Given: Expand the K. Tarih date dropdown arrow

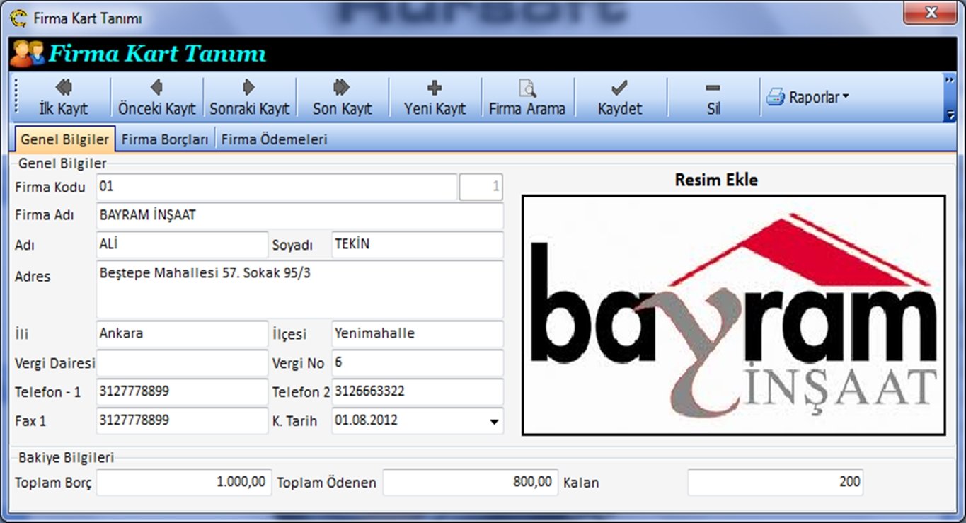Looking at the screenshot, I should click(493, 422).
